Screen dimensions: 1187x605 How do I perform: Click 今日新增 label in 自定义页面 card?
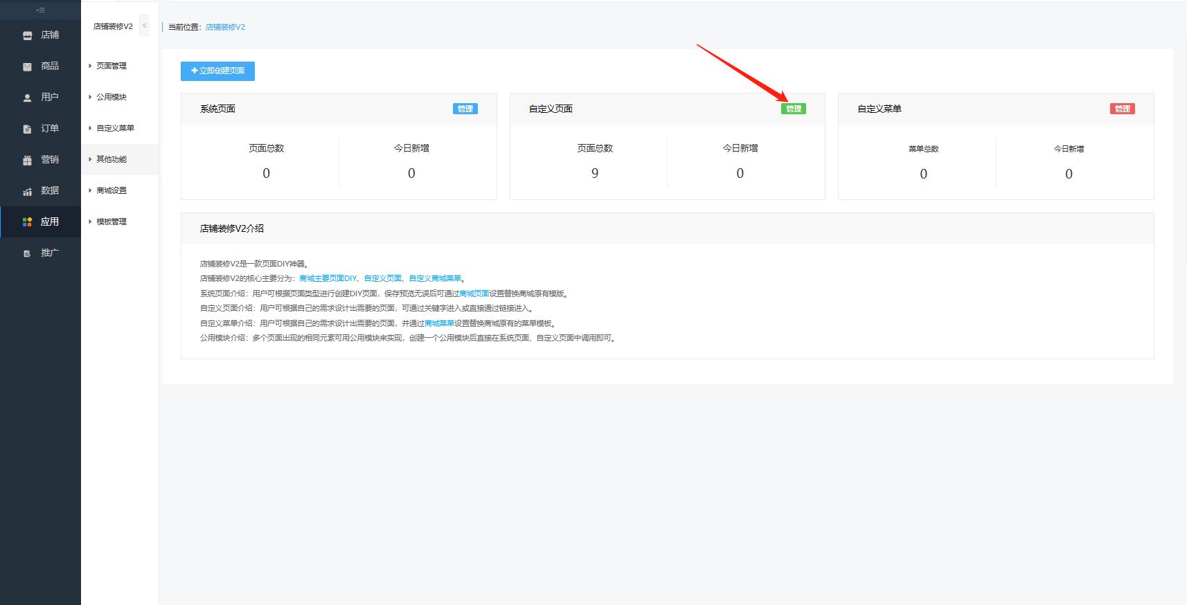pyautogui.click(x=740, y=148)
